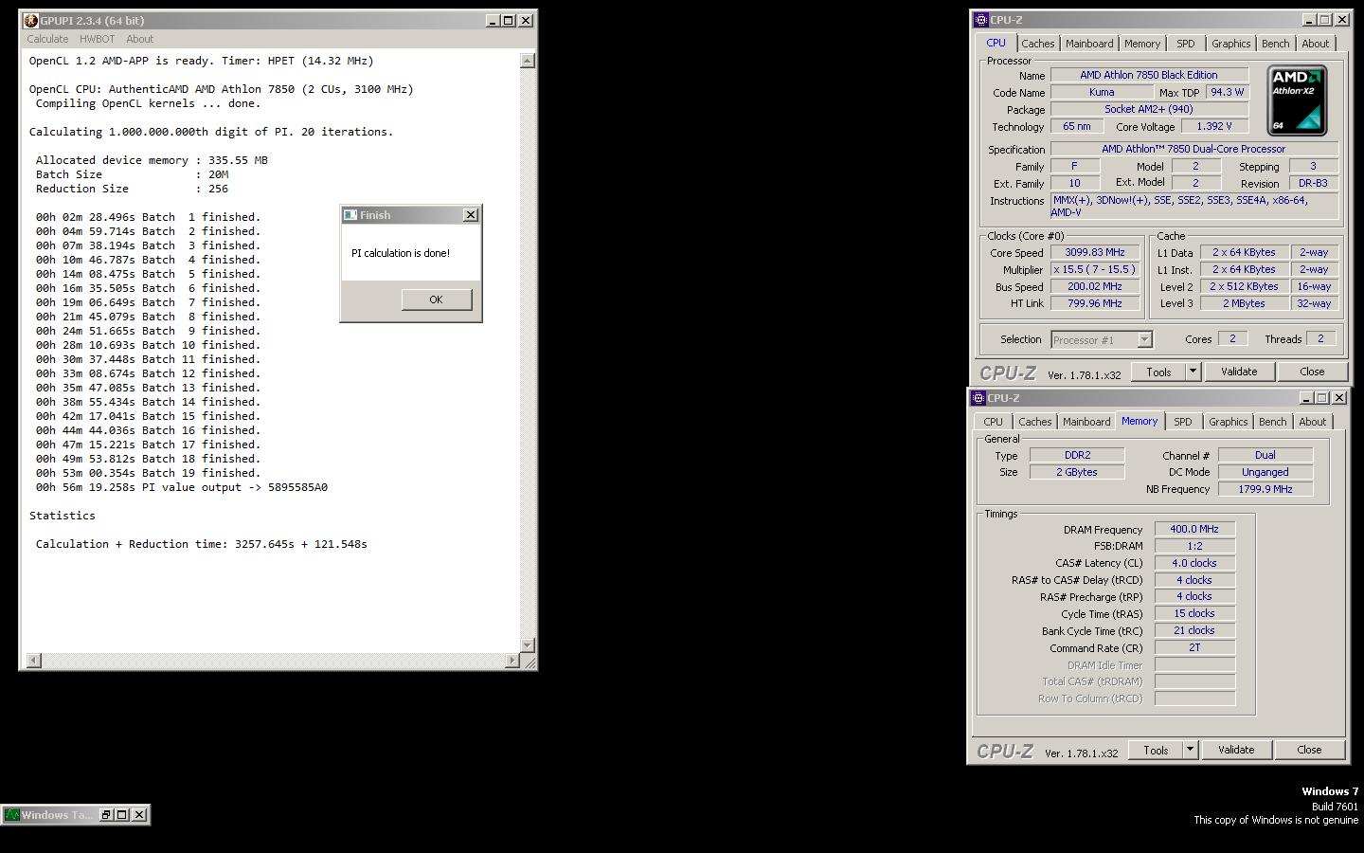Click the Calculation + Reduction time line

(202, 544)
